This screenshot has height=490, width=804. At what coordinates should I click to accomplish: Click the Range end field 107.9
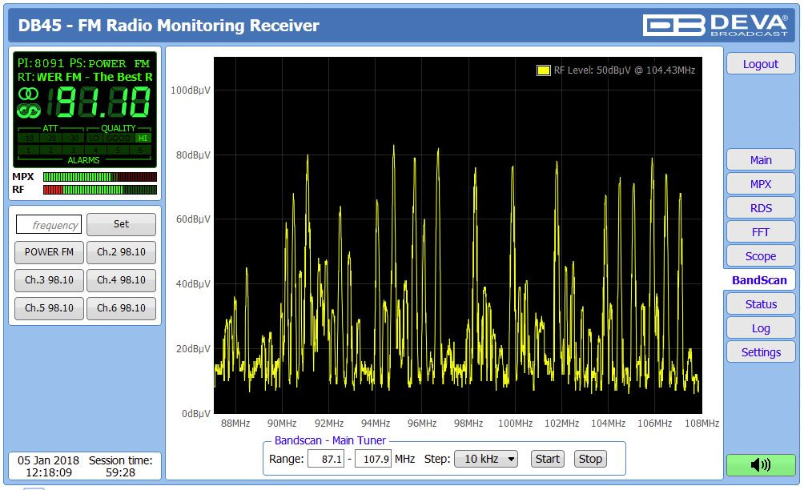[x=373, y=459]
